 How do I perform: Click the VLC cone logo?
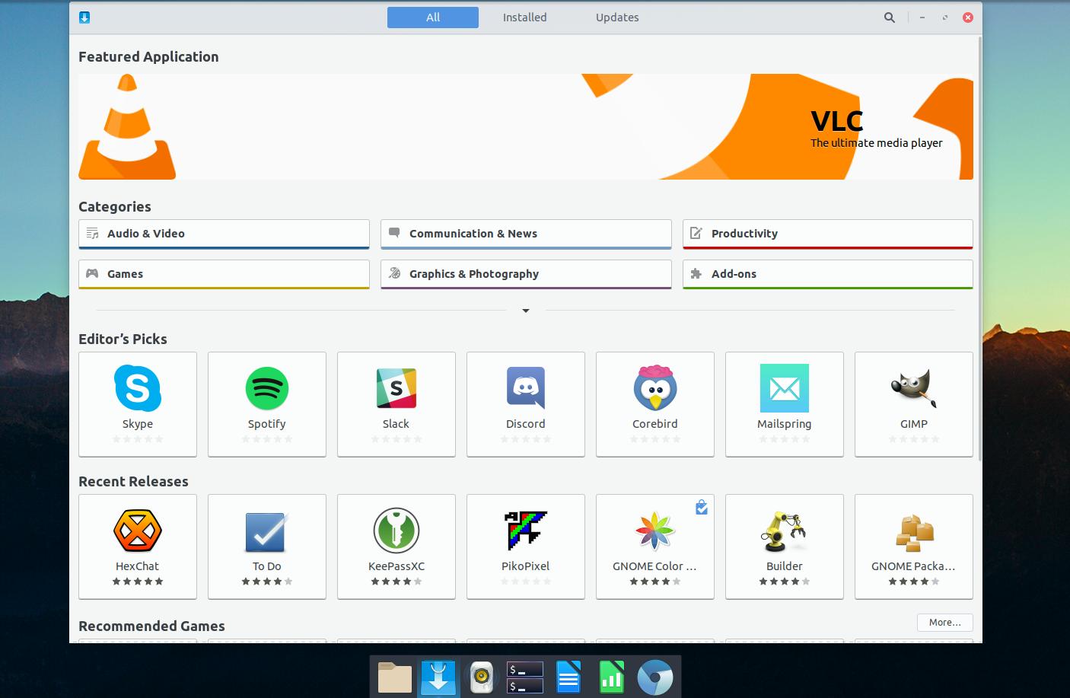tap(127, 126)
